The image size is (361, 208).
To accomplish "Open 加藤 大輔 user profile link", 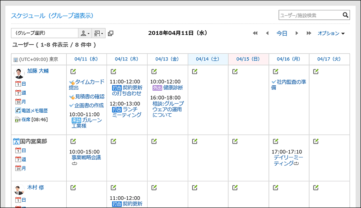I will pyautogui.click(x=38, y=71).
